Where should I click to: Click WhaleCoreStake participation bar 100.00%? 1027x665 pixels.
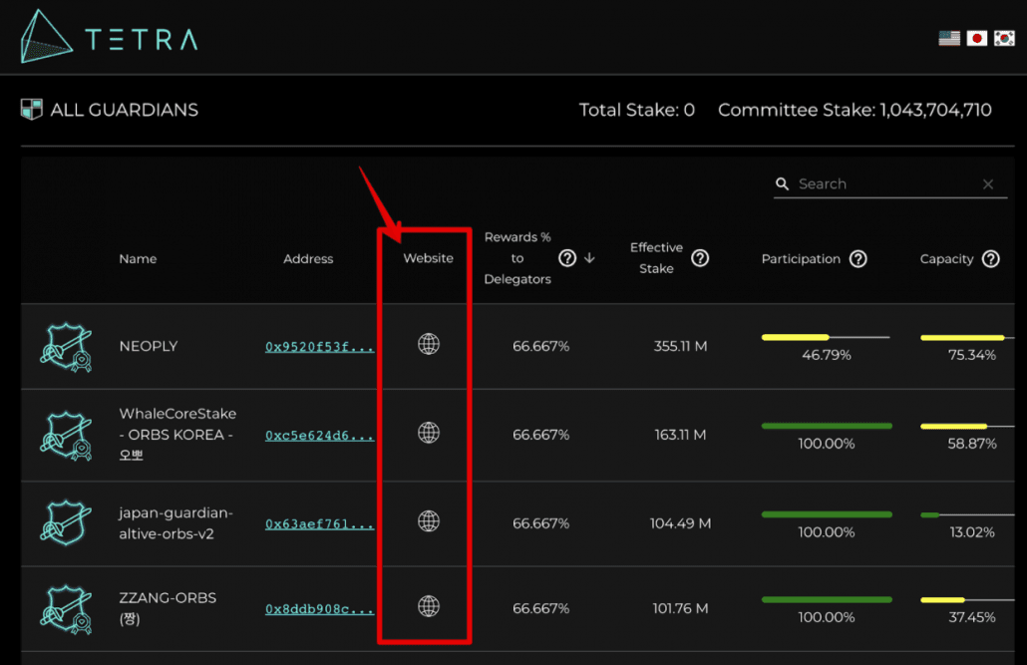[x=826, y=426]
